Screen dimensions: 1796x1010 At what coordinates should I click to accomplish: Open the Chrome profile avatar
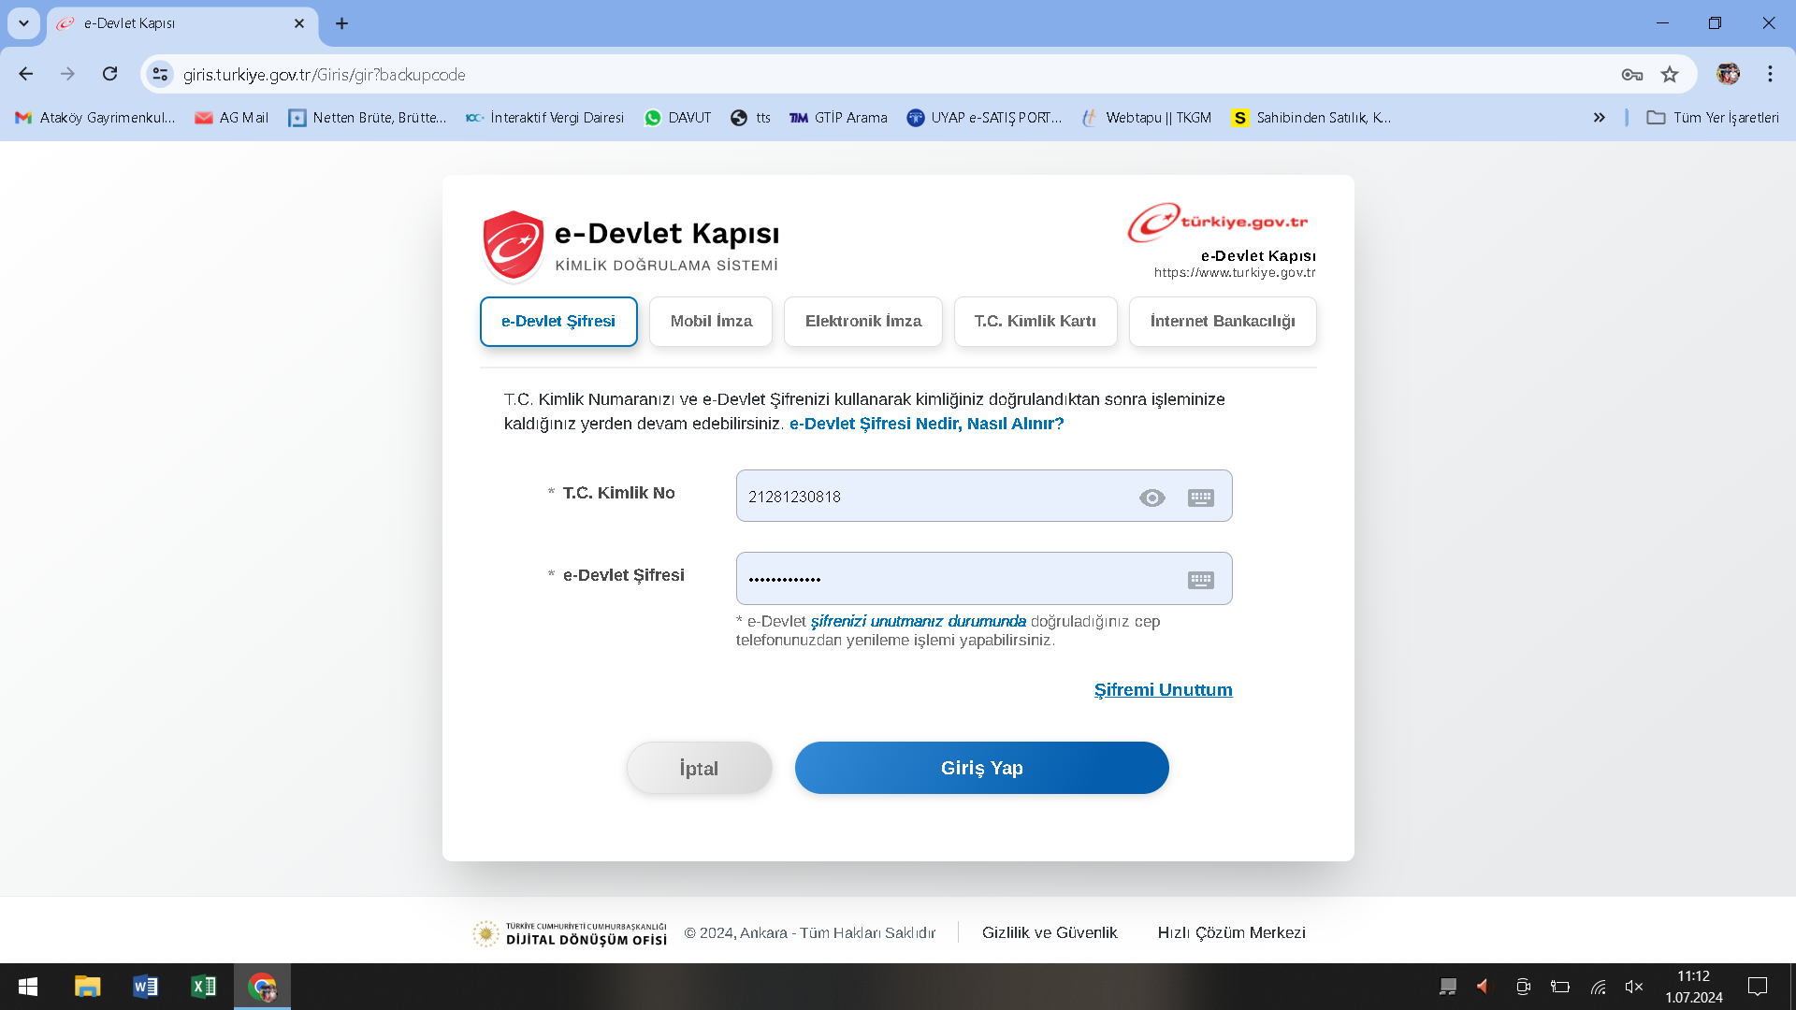coord(1728,74)
